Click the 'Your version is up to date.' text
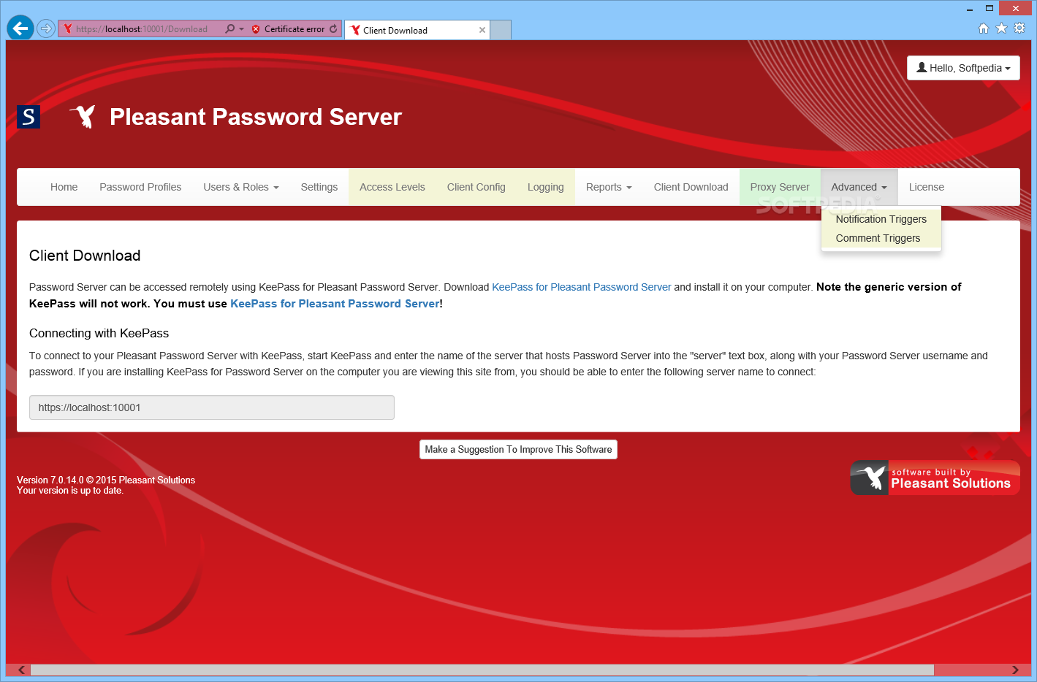 click(70, 491)
